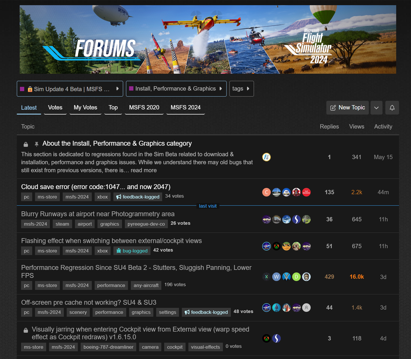Viewport: 411px width, 359px height.
Task: Click the red 'bad decisions' avatar in Cloud save row
Action: pyautogui.click(x=306, y=192)
